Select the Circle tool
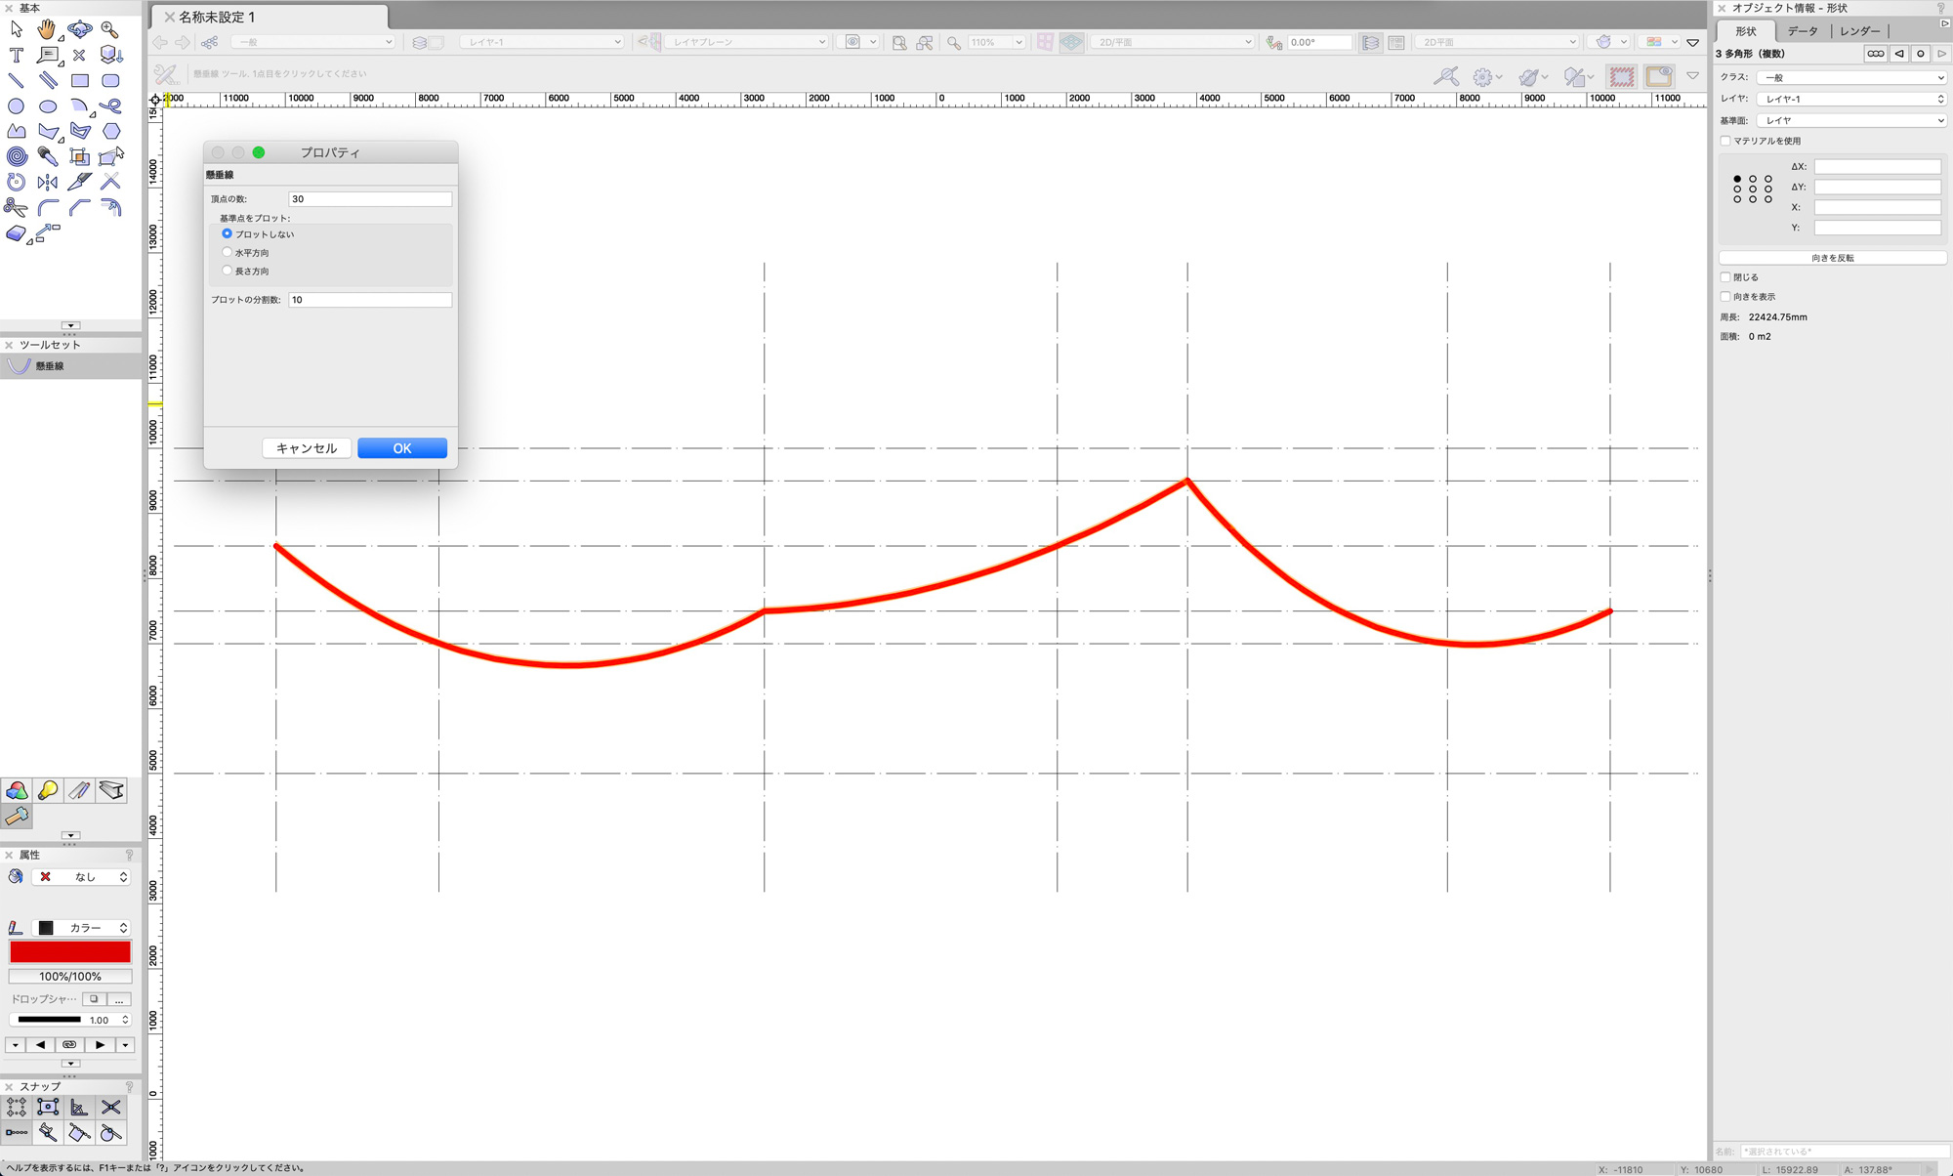The height and width of the screenshot is (1176, 1953). [17, 105]
